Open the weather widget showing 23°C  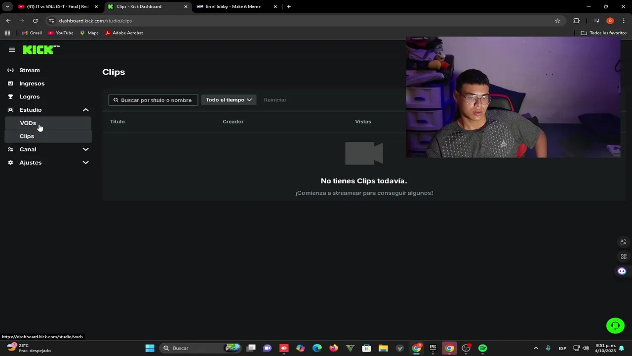(30, 348)
